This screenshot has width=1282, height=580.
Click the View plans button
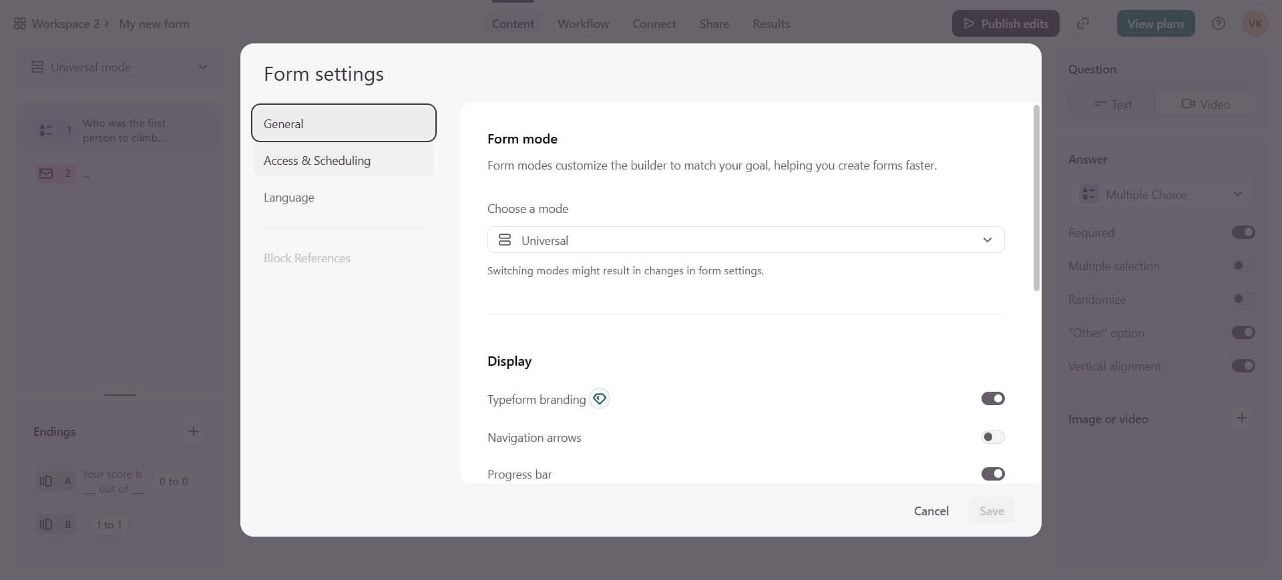click(x=1156, y=23)
